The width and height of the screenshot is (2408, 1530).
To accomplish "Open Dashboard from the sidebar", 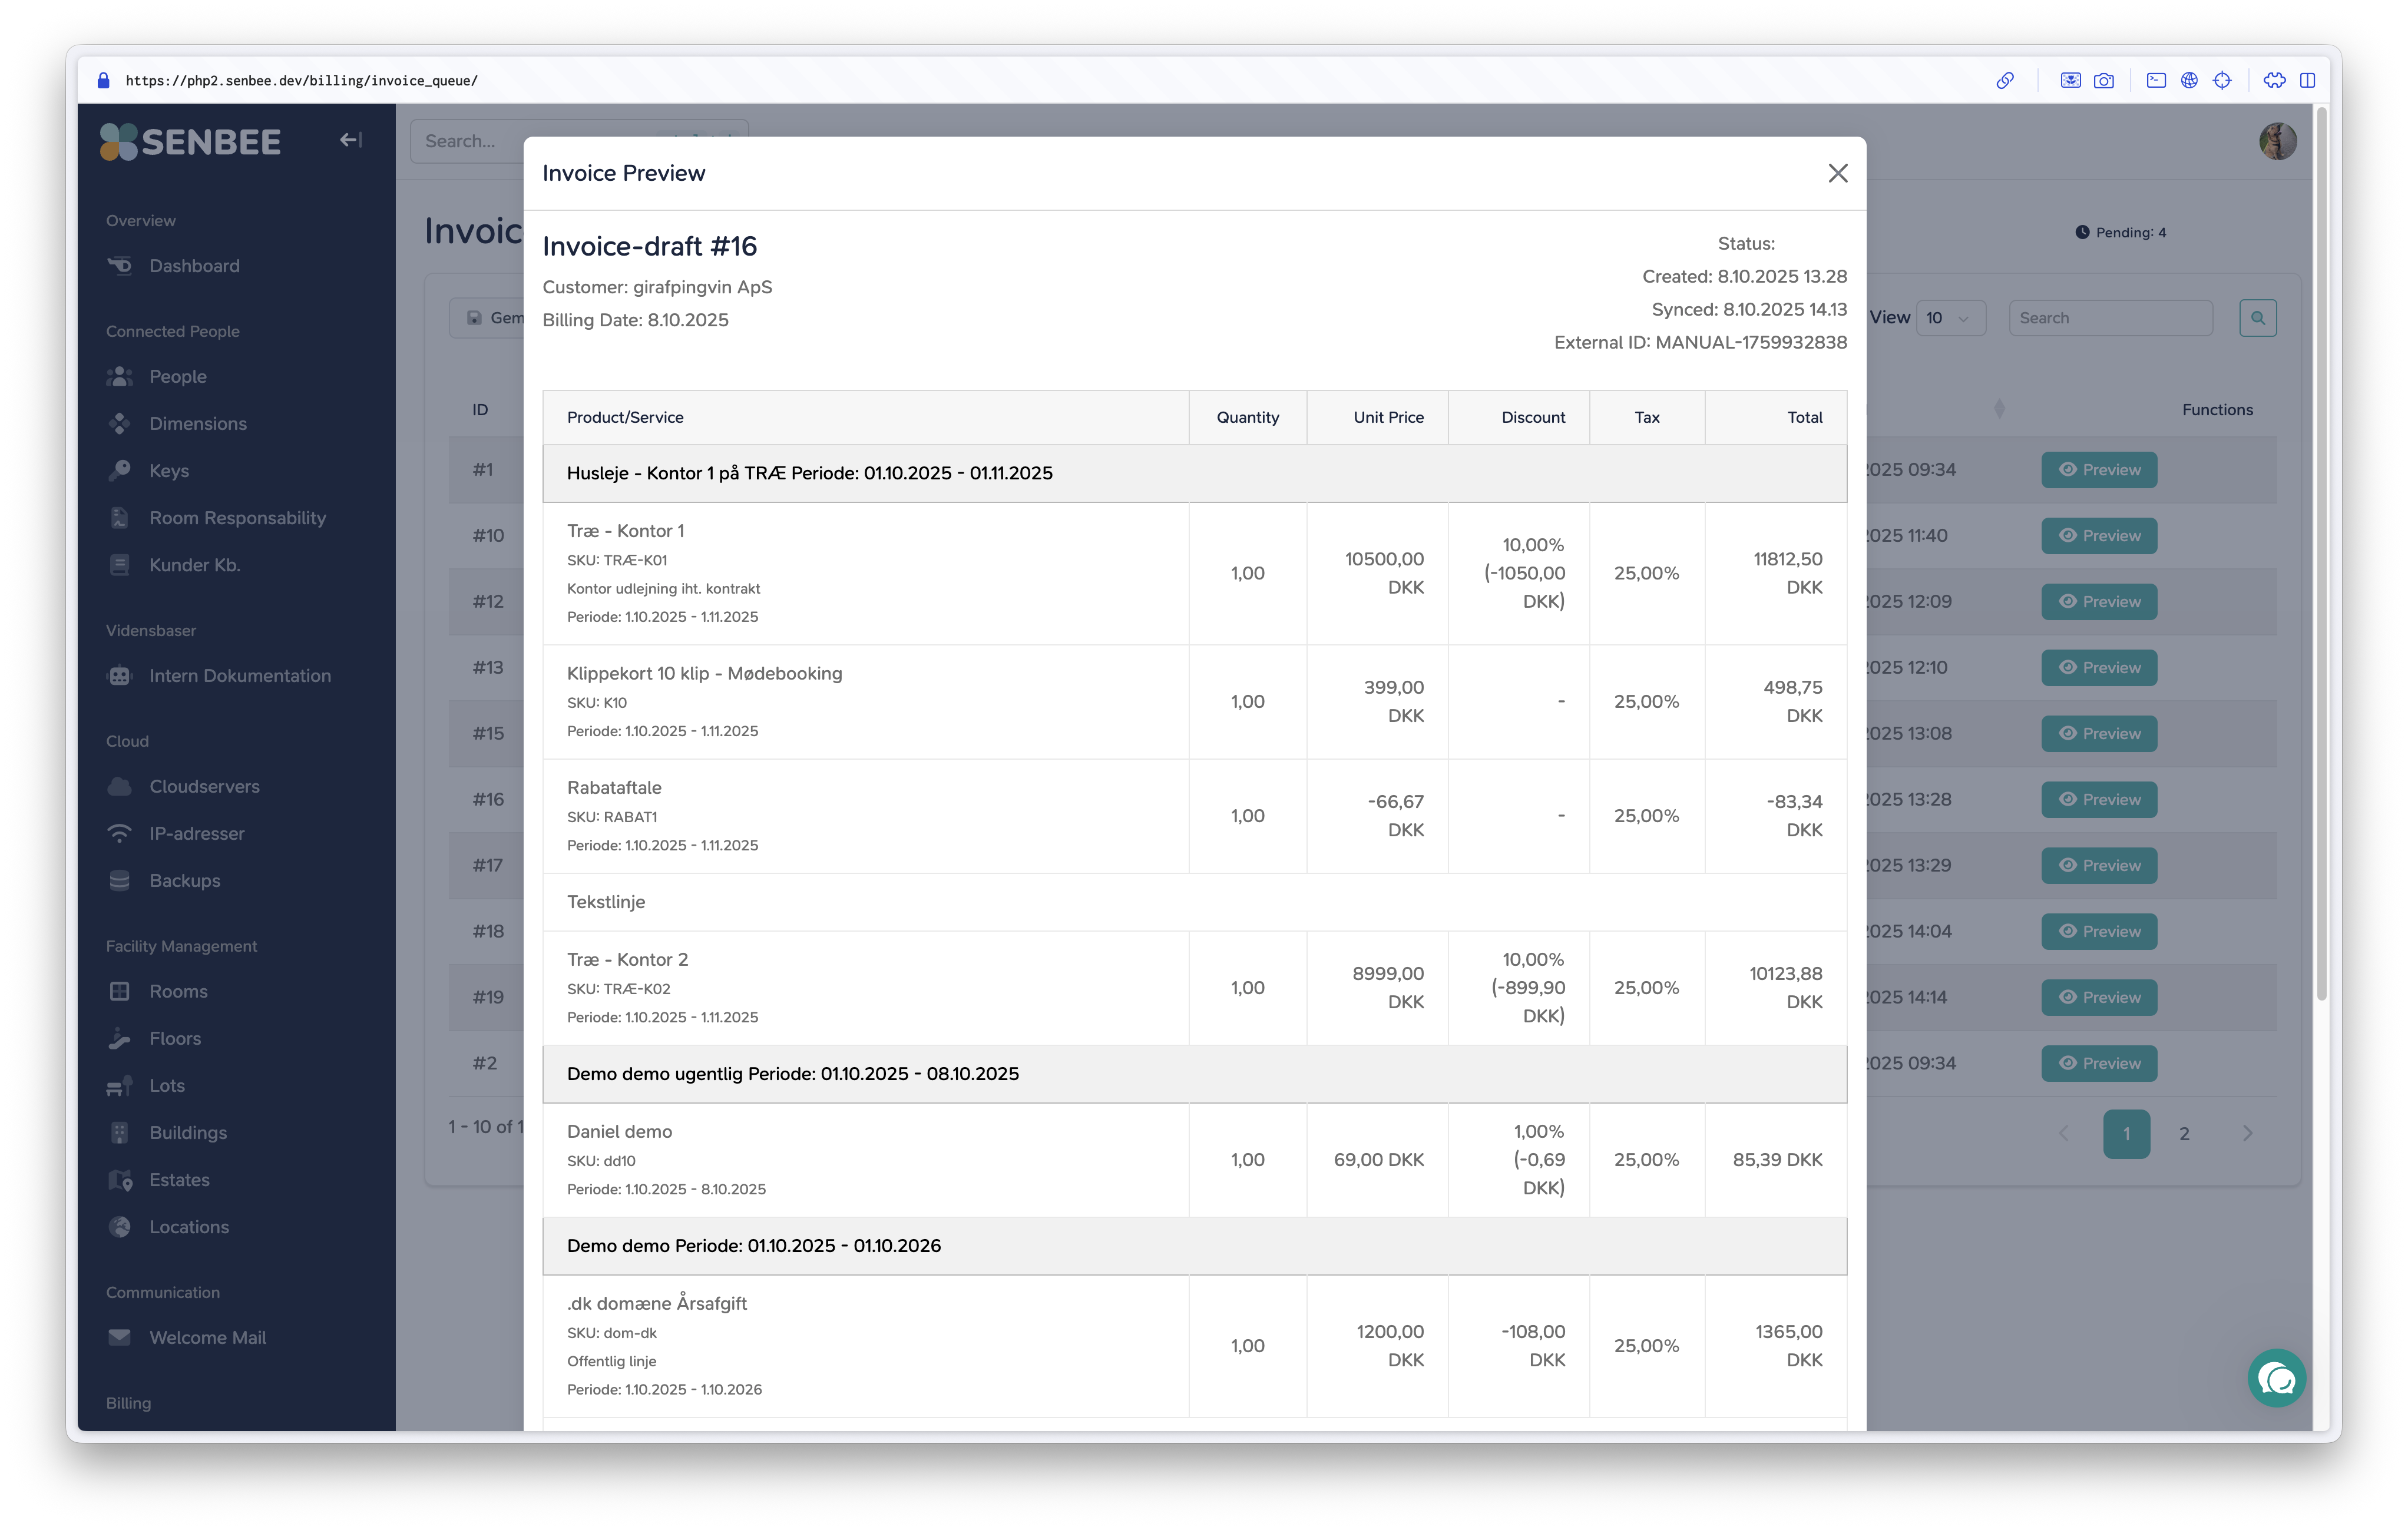I will [194, 266].
